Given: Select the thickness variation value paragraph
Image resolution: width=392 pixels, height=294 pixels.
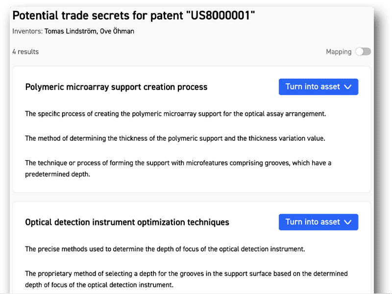Looking at the screenshot, I should (x=175, y=138).
